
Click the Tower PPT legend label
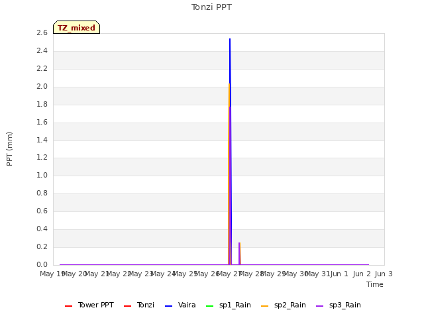click(95, 305)
